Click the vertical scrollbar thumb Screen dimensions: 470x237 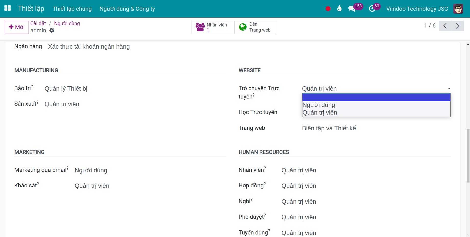point(468,156)
